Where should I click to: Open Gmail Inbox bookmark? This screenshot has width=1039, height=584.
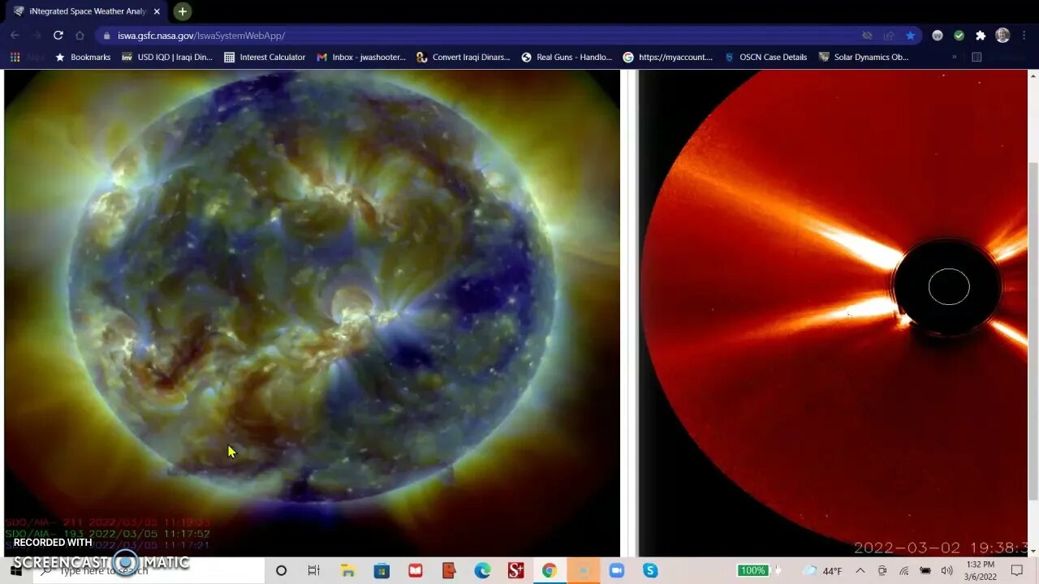pos(361,58)
